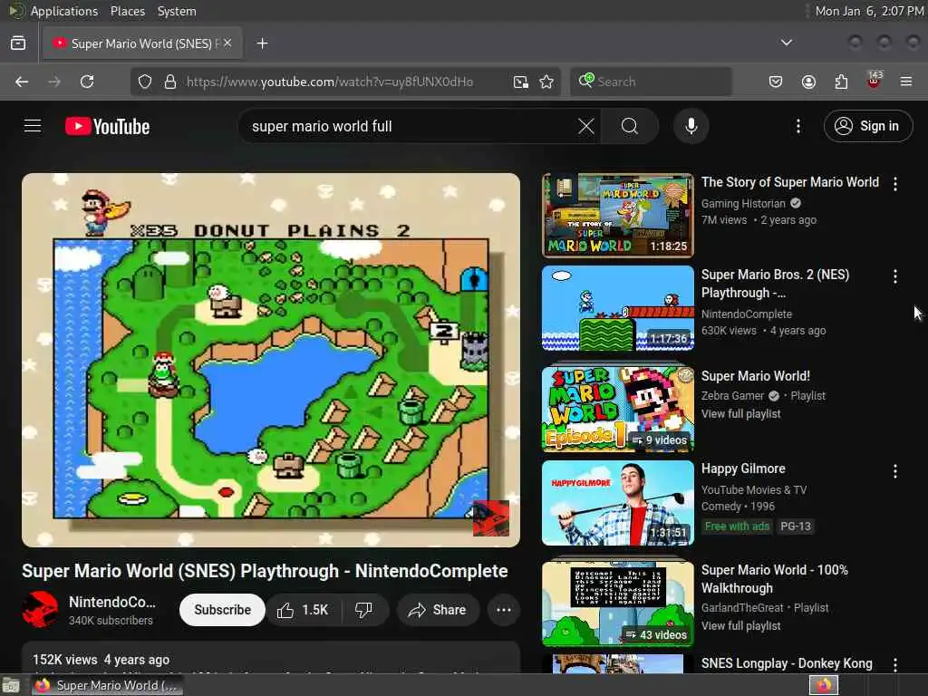Click the video title heading
The width and height of the screenshot is (928, 696).
coord(265,571)
